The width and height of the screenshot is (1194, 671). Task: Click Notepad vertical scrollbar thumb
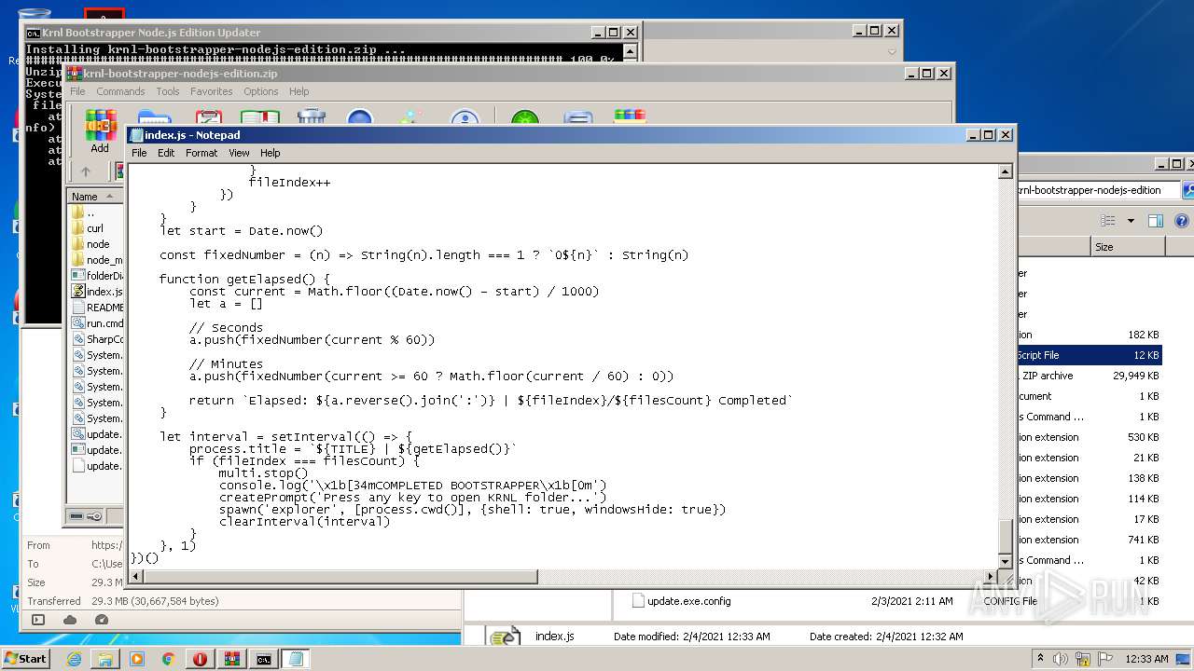point(1006,537)
